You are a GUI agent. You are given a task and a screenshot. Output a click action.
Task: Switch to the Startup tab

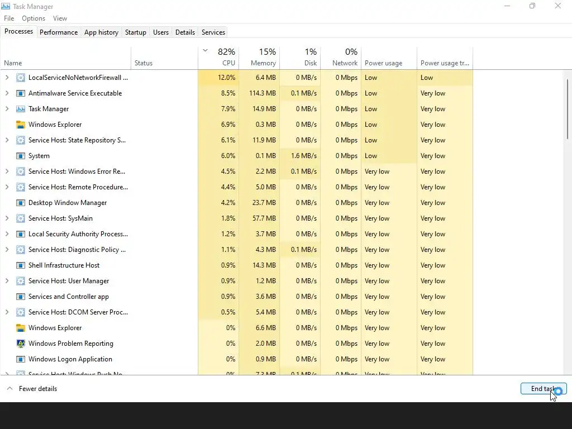pos(136,32)
